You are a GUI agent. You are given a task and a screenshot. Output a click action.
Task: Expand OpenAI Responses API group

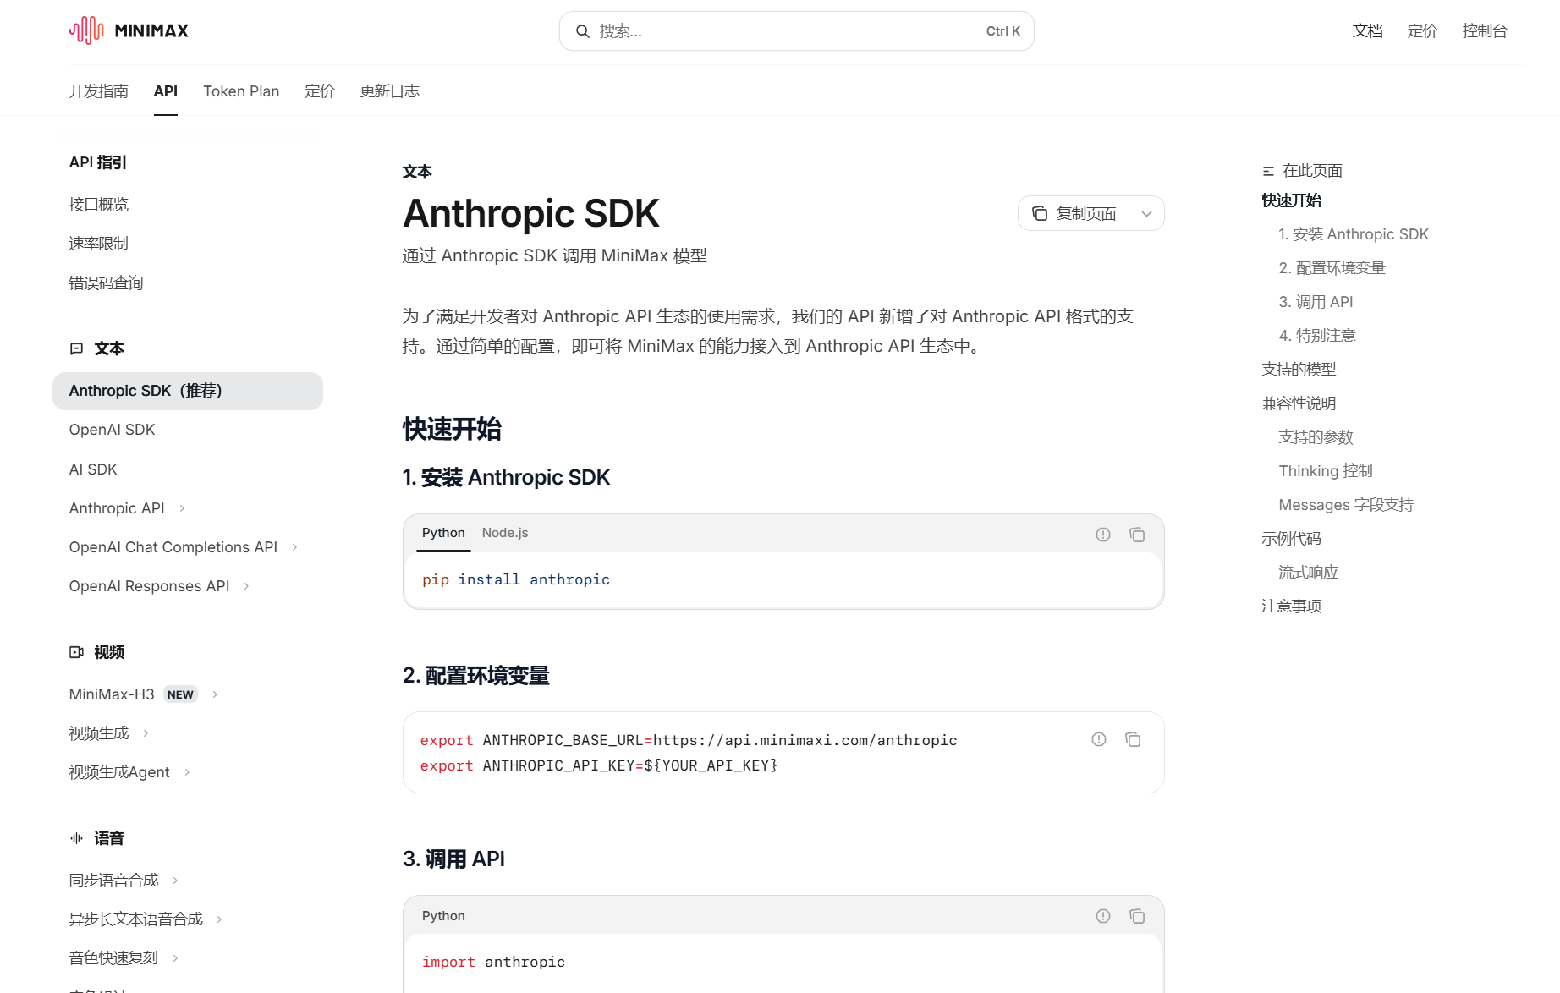click(246, 586)
